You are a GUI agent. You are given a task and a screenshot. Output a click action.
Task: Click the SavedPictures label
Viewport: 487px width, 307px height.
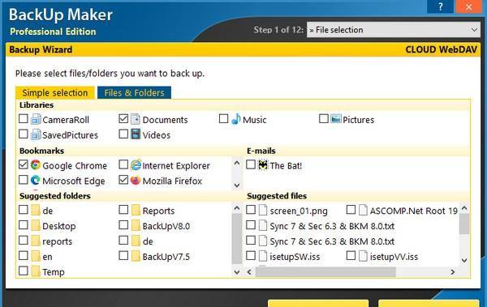tap(70, 135)
